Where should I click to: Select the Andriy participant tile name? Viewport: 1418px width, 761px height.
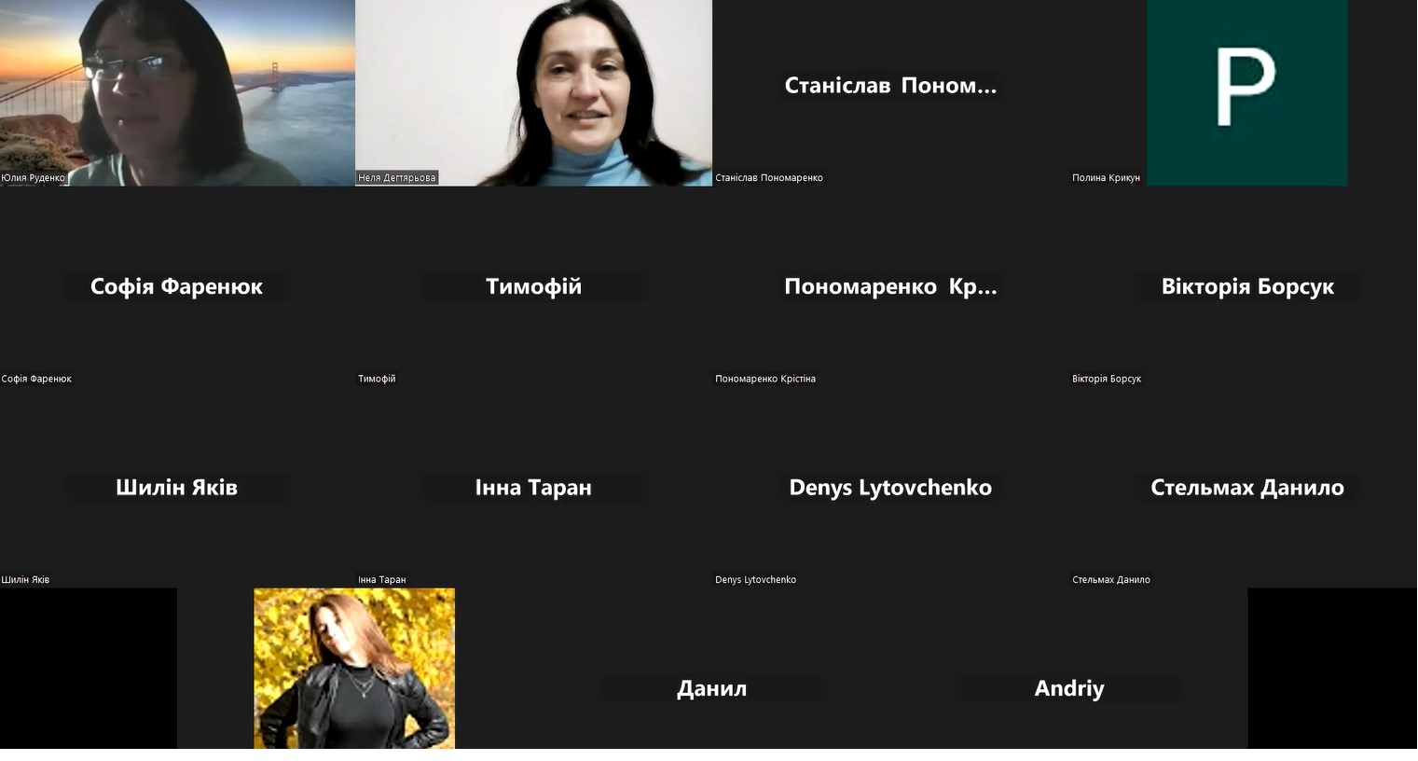pyautogui.click(x=1068, y=688)
